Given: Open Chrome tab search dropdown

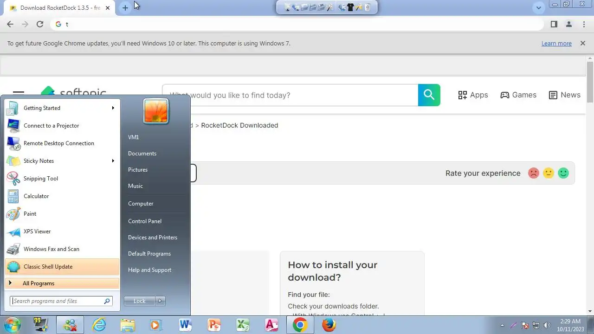Looking at the screenshot, I should 538,7.
